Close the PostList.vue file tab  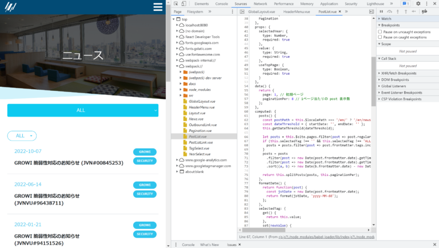341,11
